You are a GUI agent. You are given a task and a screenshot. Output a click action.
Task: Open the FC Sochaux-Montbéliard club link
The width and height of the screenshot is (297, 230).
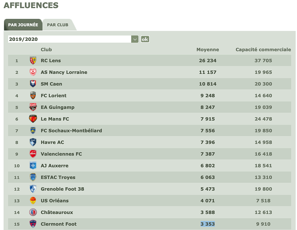[x=71, y=131]
